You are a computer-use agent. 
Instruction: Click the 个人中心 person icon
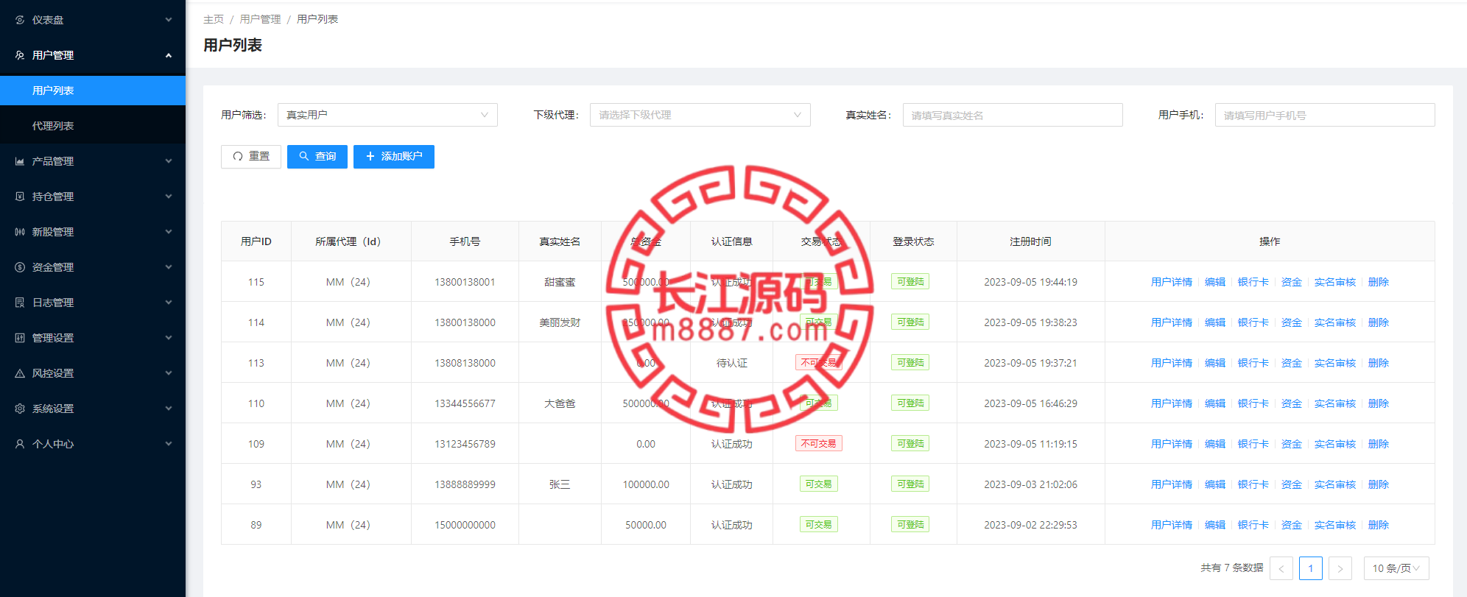point(20,444)
